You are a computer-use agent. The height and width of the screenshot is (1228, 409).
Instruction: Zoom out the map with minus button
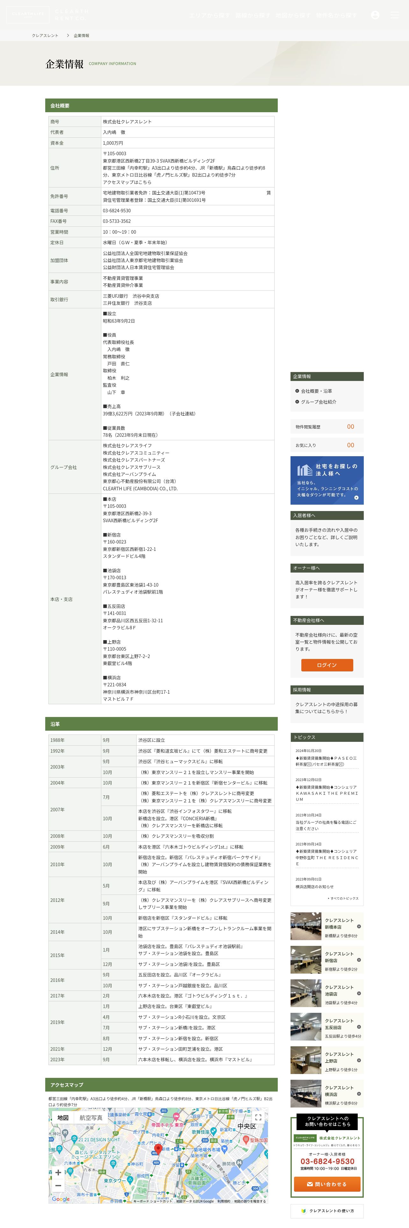58,1185
